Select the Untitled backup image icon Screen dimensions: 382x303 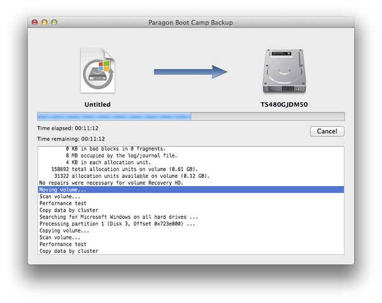pyautogui.click(x=97, y=71)
